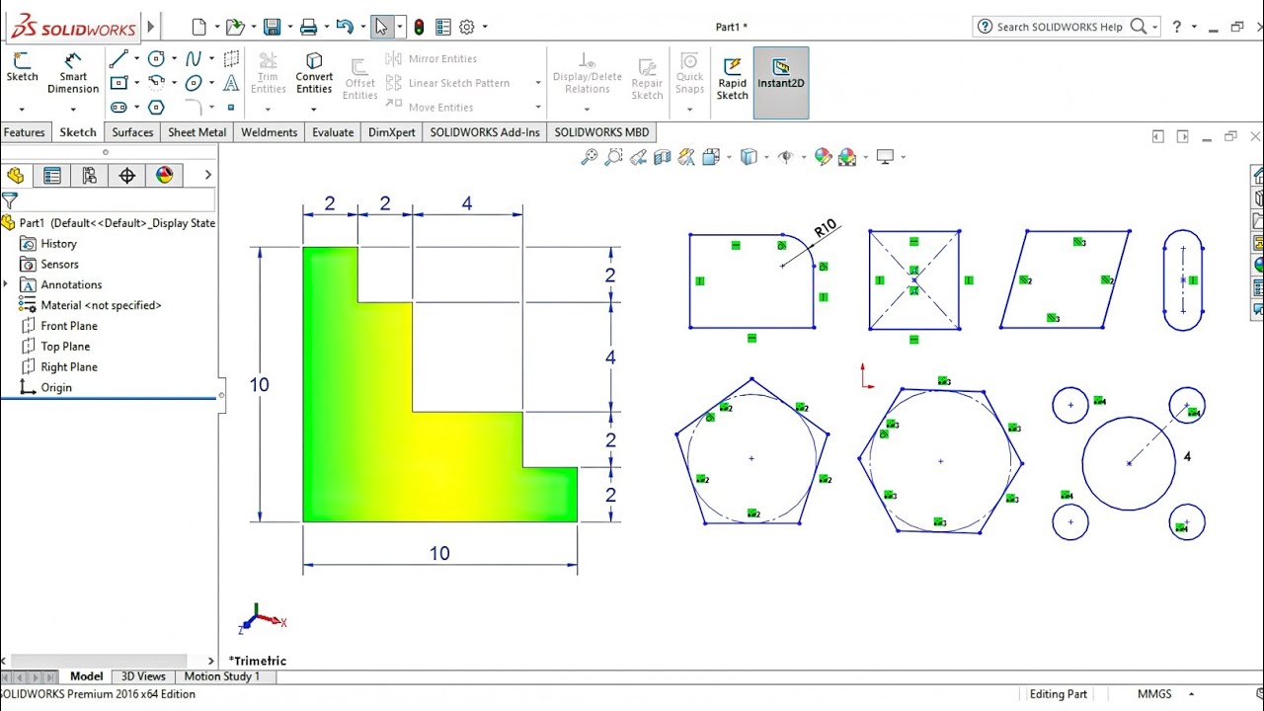
Task: Click the Edit Appearance color ball icon
Action: pos(823,157)
